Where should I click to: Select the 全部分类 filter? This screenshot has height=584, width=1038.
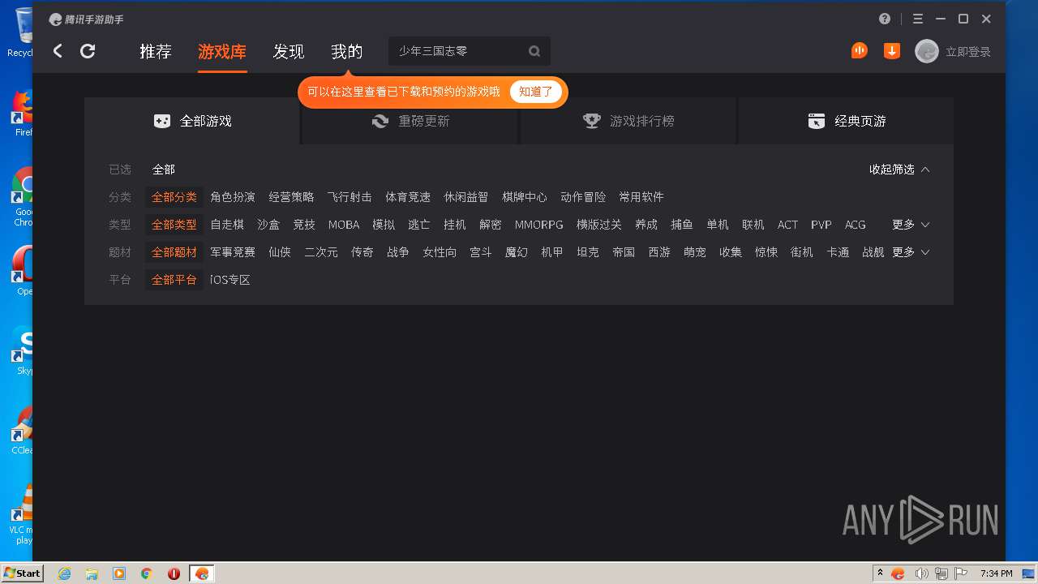pos(174,197)
